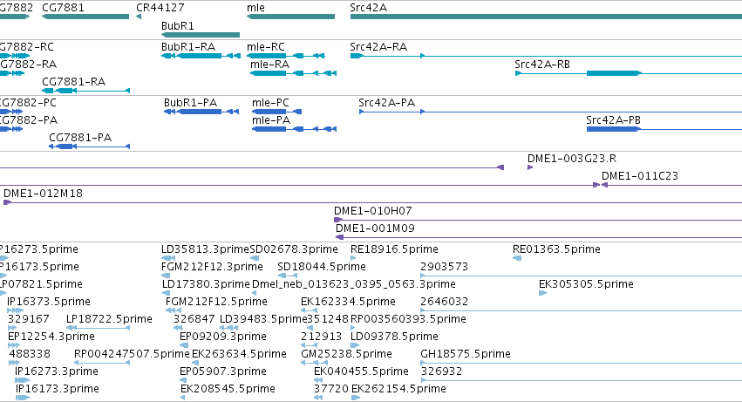This screenshot has height=402, width=742.
Task: Select the 326847 EST label
Action: [x=194, y=320]
